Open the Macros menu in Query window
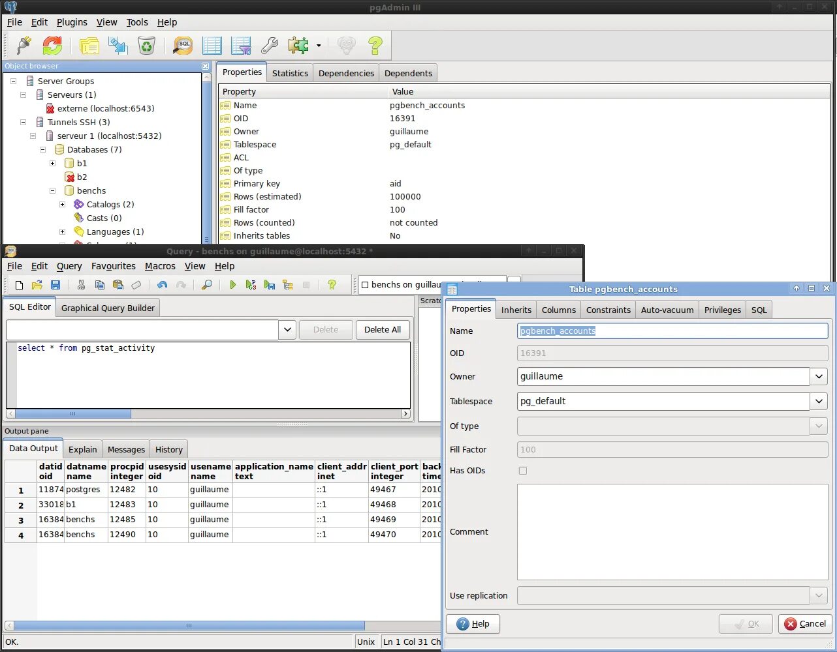This screenshot has width=837, height=652. [x=160, y=266]
